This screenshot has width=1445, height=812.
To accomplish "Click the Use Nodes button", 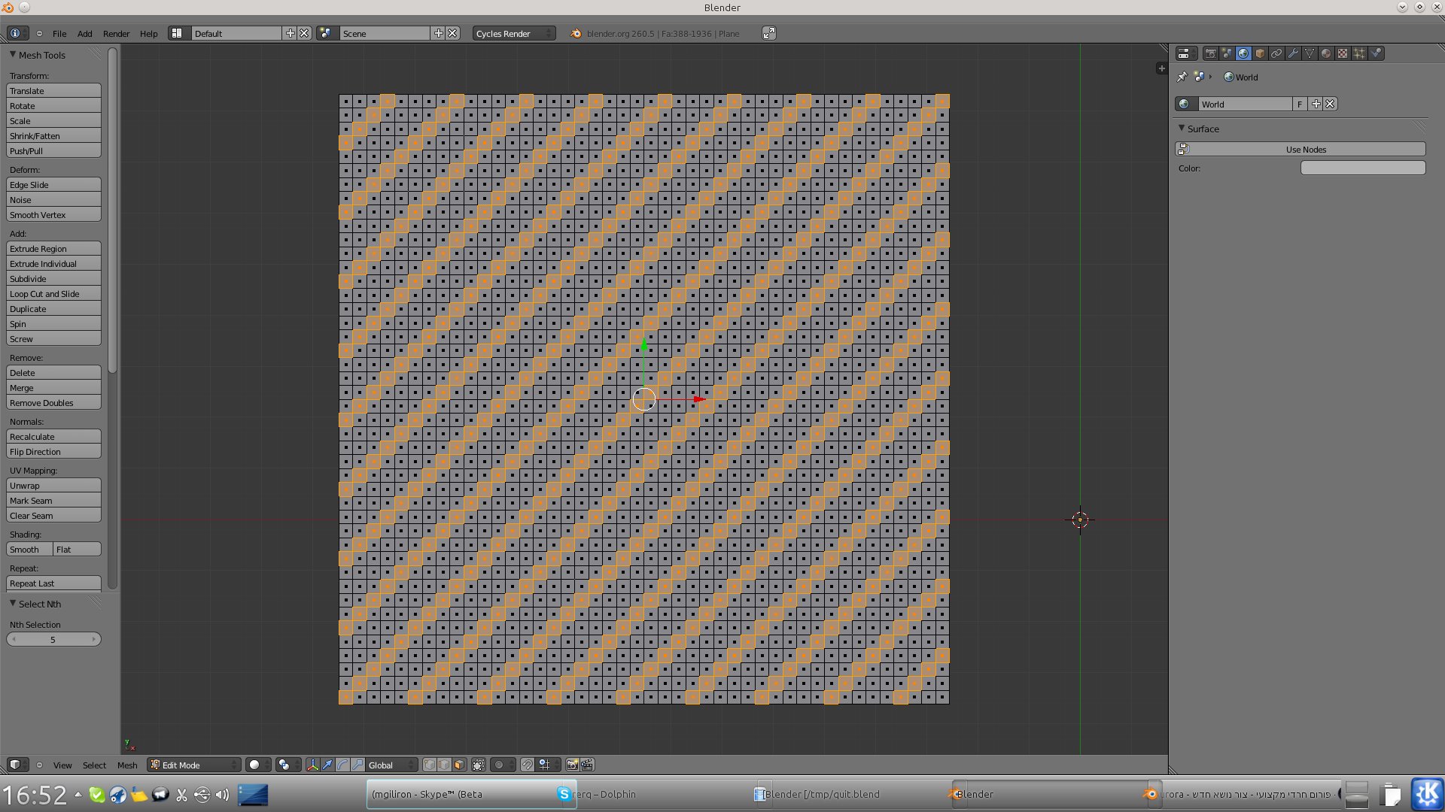I will point(1306,149).
